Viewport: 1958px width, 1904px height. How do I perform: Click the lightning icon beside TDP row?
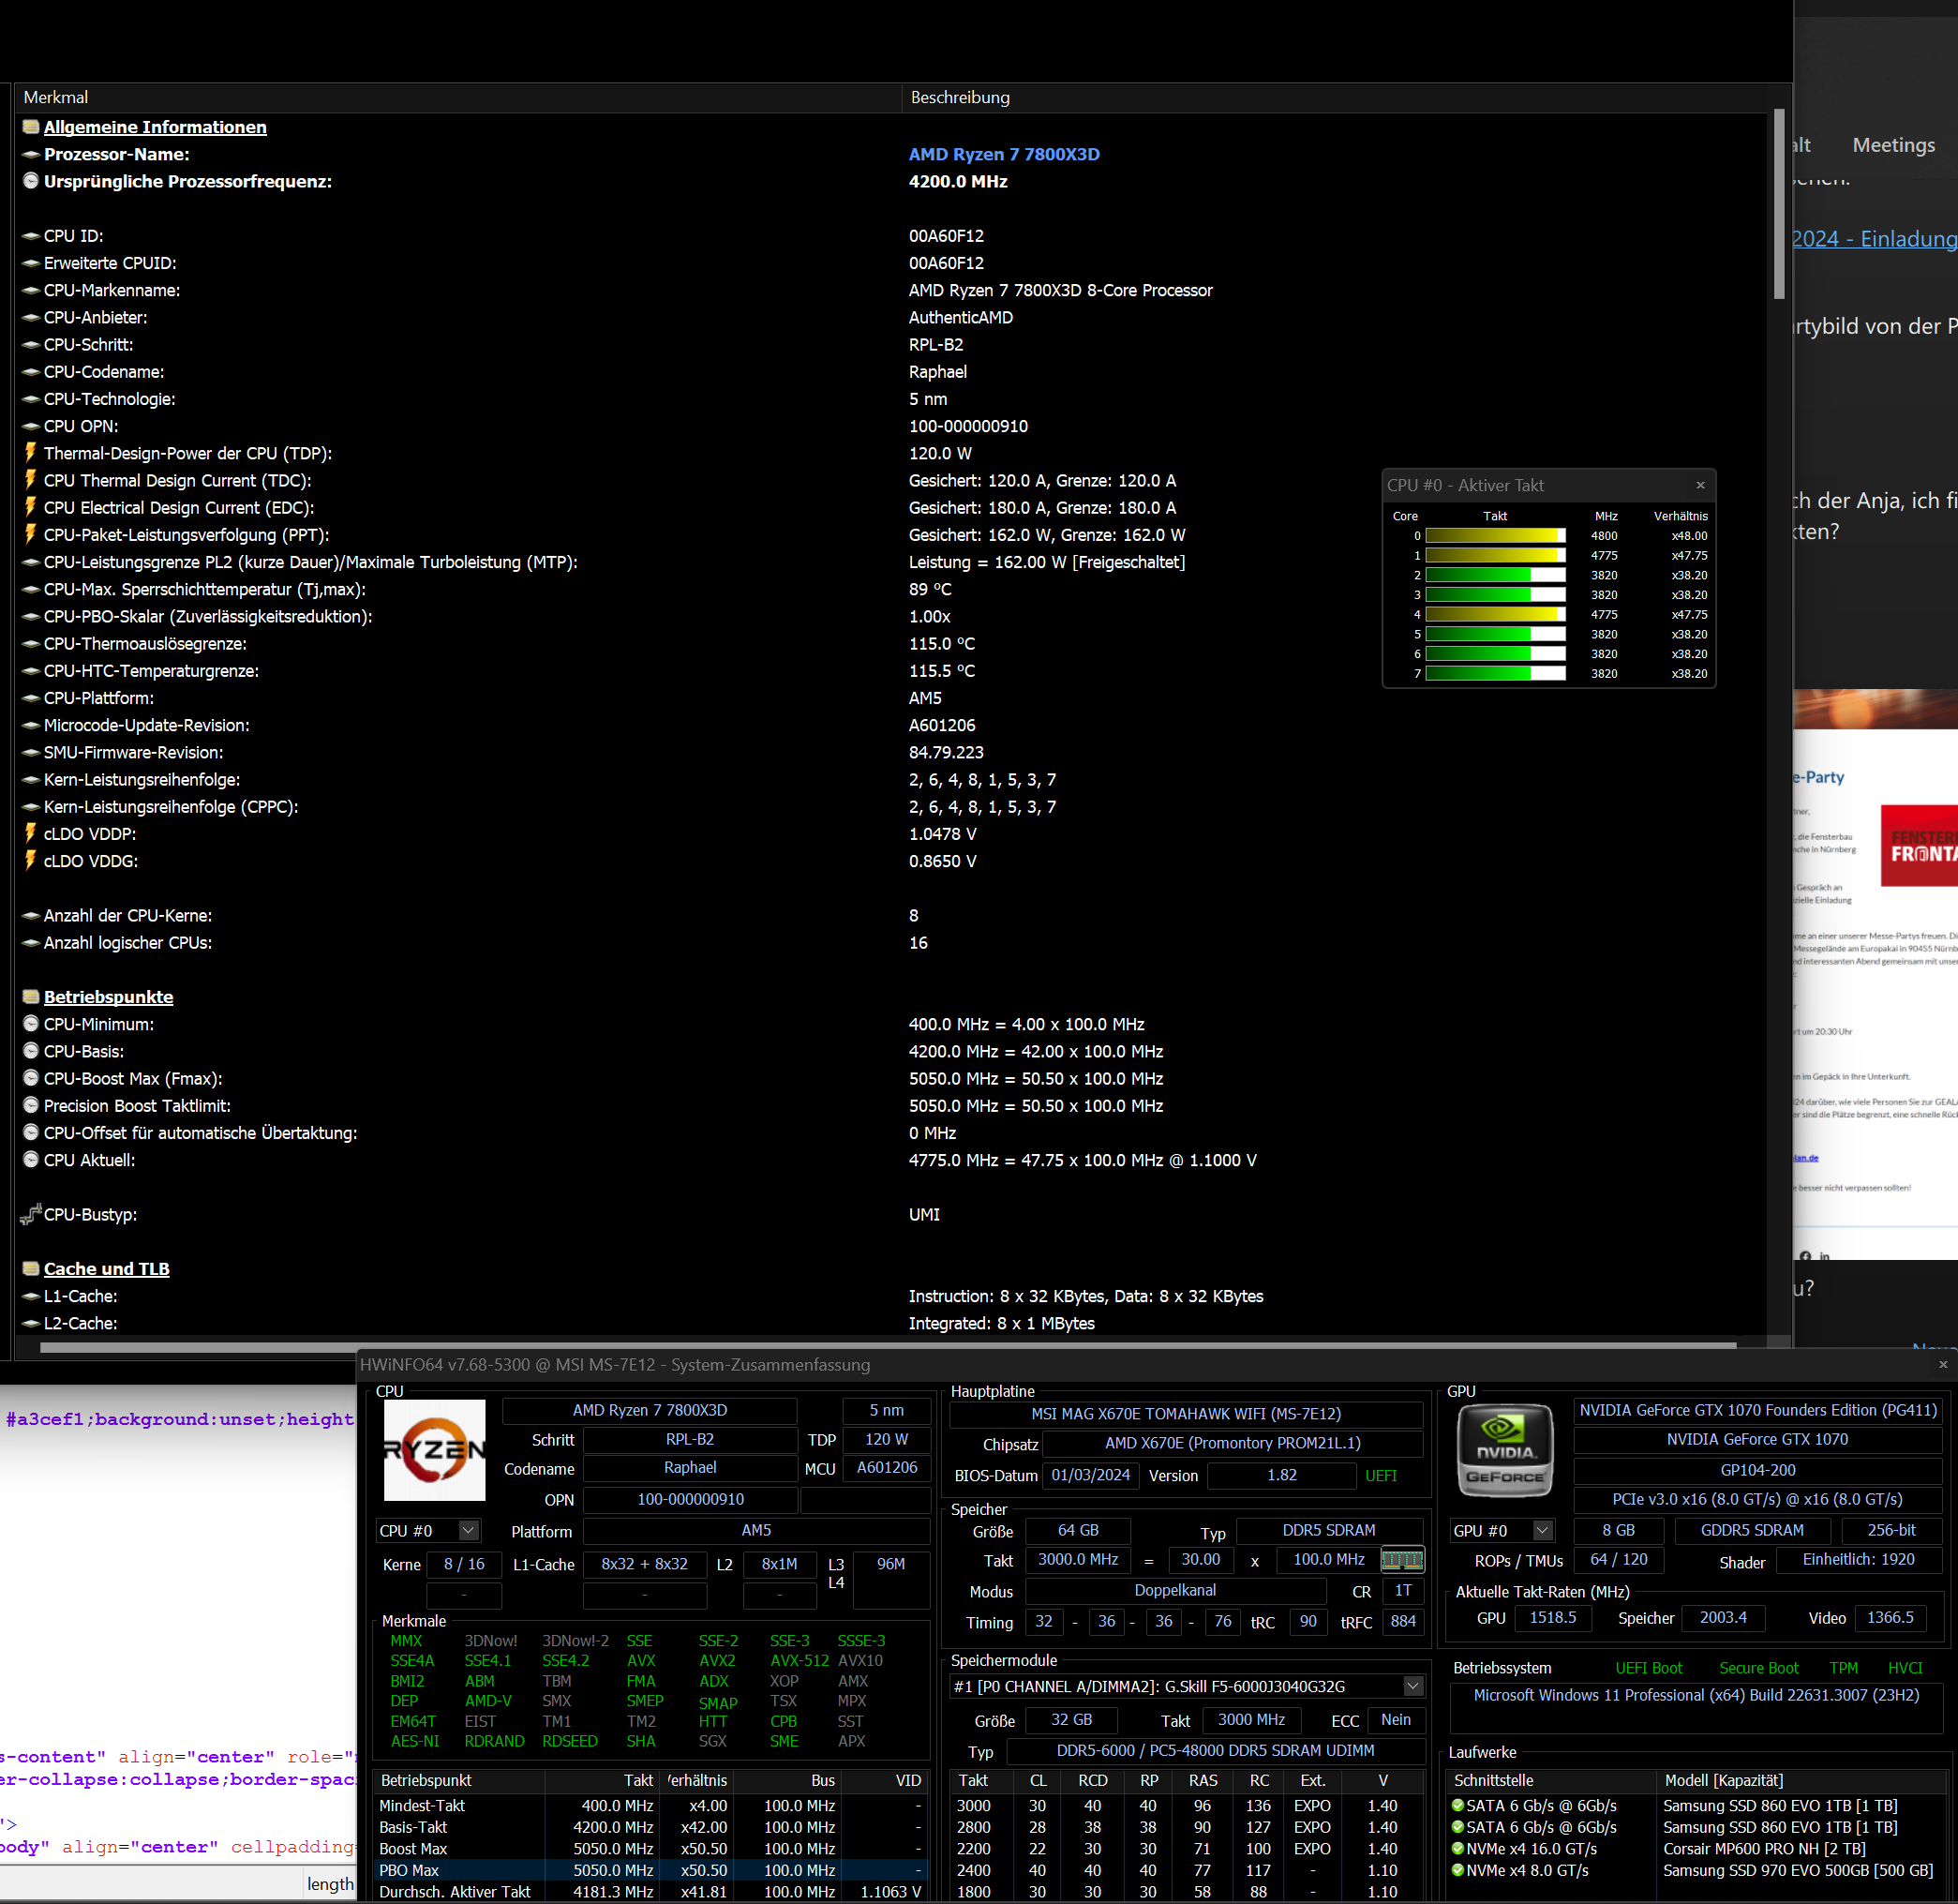tap(31, 453)
